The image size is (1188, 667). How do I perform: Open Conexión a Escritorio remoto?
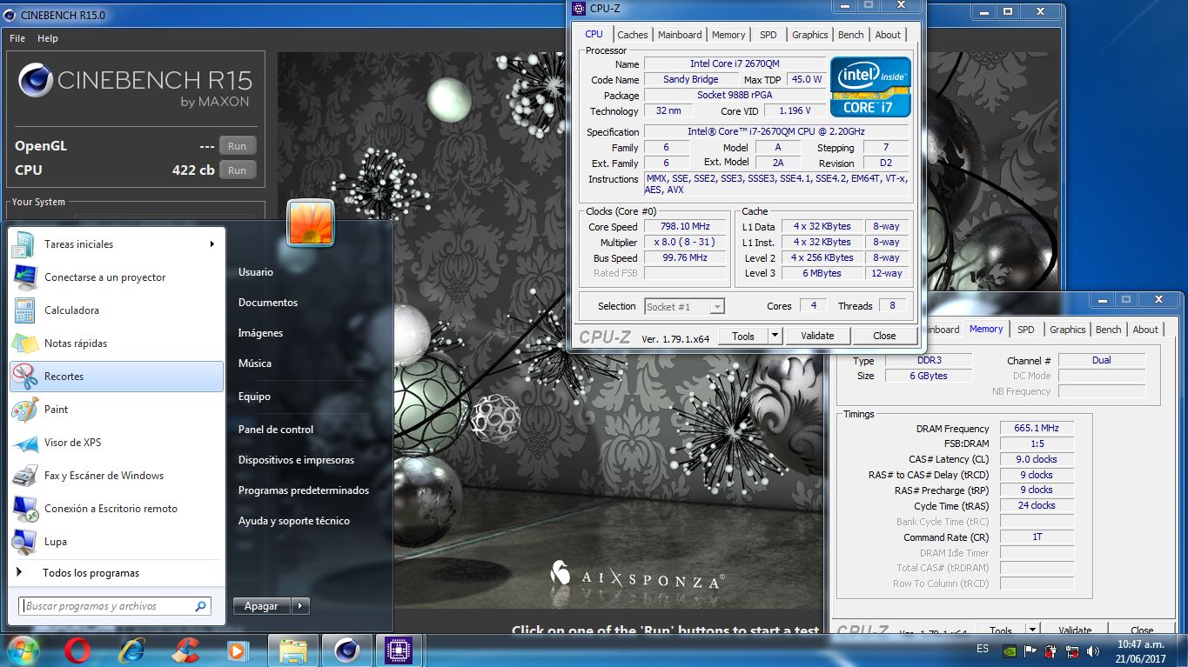(117, 509)
